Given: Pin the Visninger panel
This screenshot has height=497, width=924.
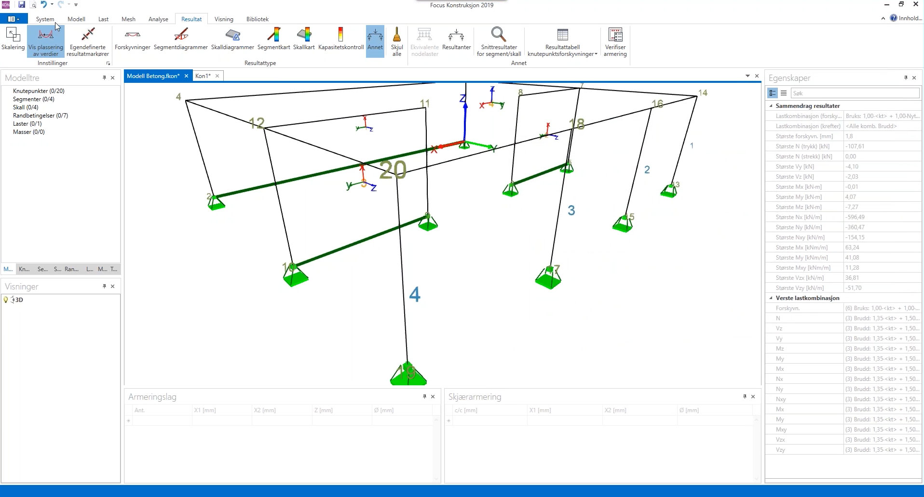Looking at the screenshot, I should click(104, 286).
